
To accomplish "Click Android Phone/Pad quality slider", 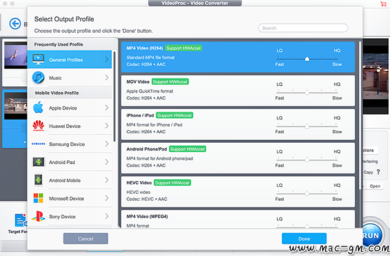I will click(x=307, y=160).
